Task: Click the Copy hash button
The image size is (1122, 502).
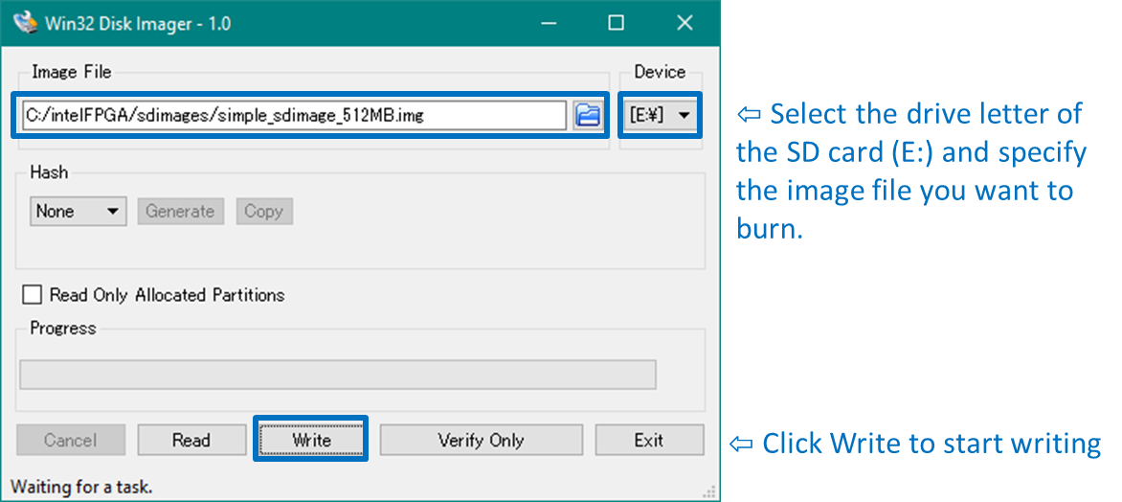Action: point(262,212)
